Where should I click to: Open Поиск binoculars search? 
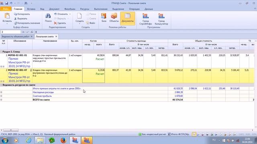click(48, 18)
